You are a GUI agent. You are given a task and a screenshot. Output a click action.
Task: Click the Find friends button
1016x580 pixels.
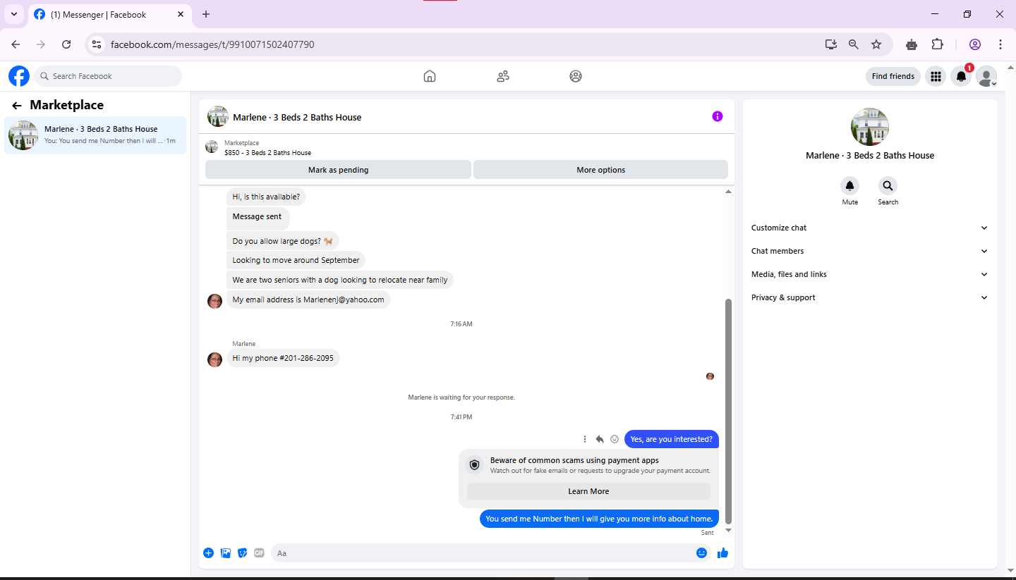click(893, 76)
